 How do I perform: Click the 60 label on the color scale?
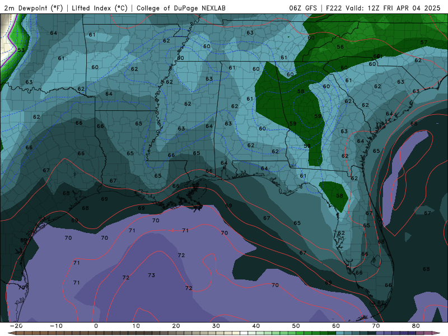pyautogui.click(x=336, y=326)
